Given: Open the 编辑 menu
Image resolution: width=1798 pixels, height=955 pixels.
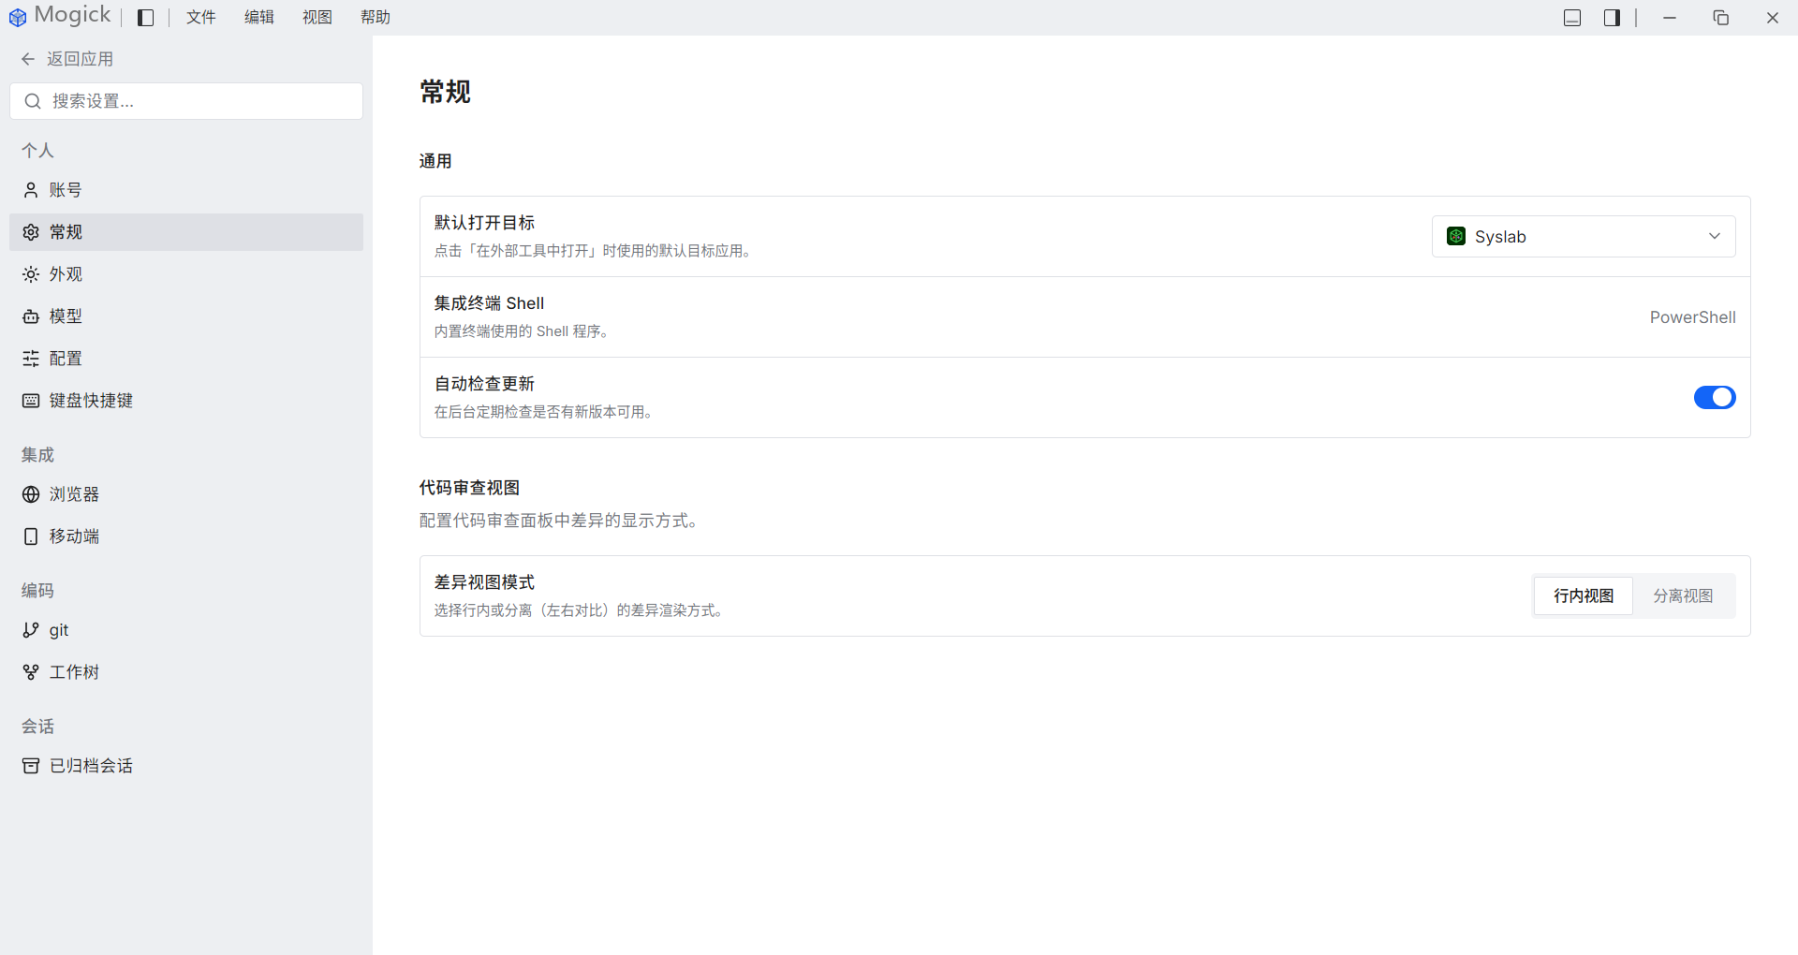Looking at the screenshot, I should [x=259, y=18].
